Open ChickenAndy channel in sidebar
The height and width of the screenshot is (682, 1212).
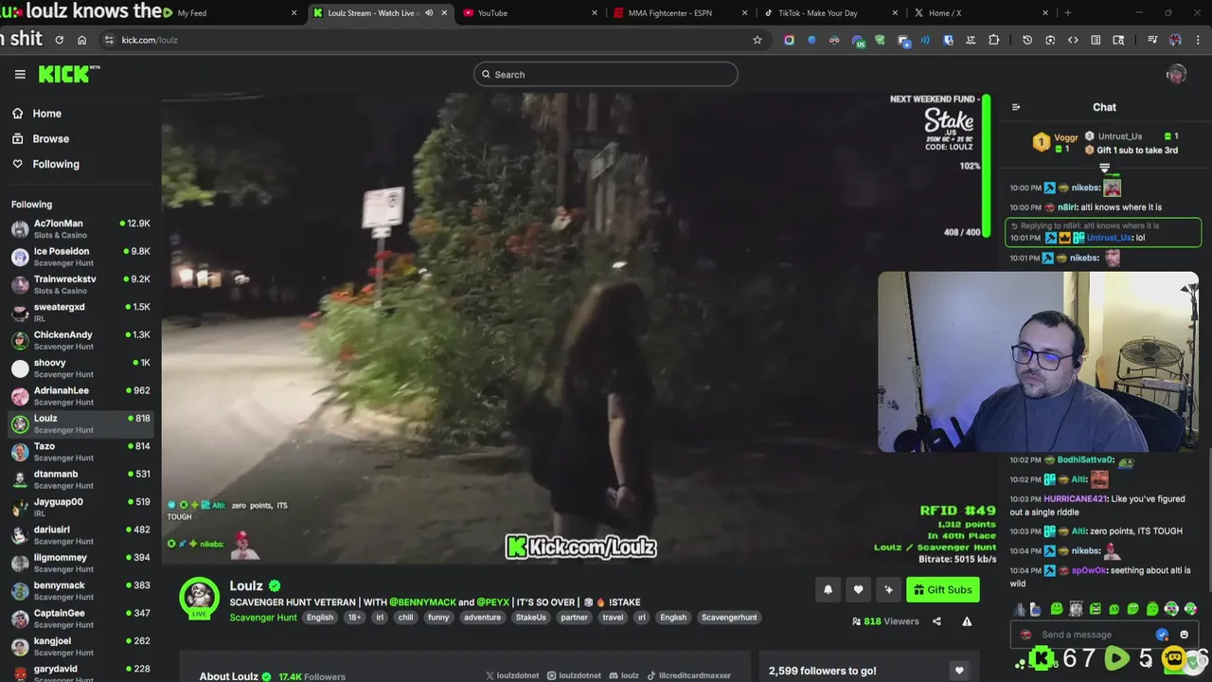click(80, 340)
